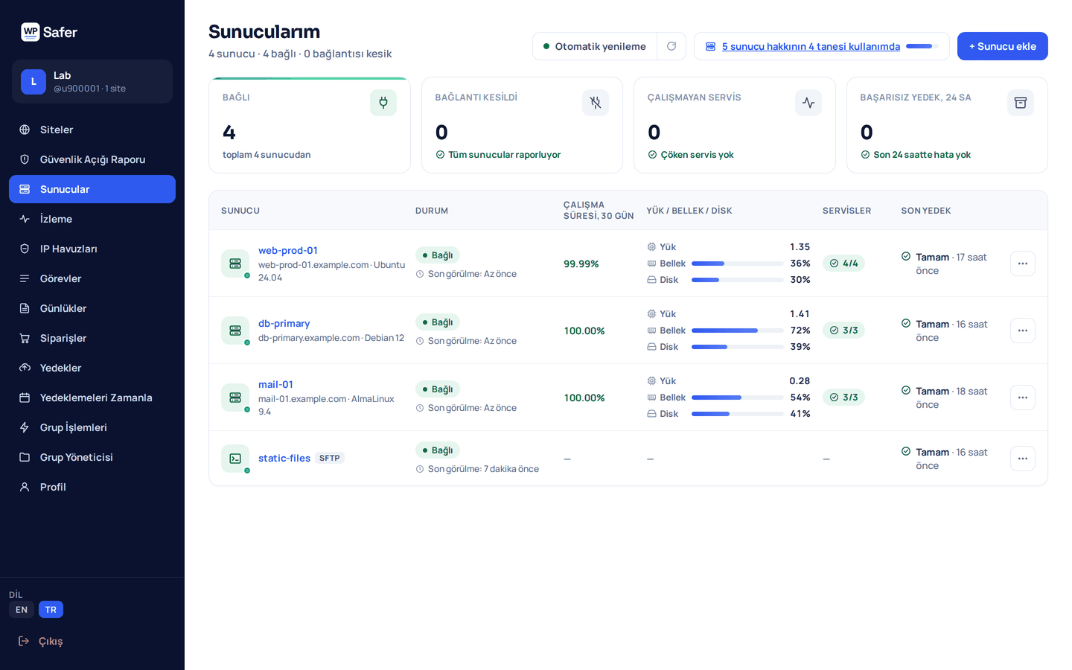The width and height of the screenshot is (1072, 670).
Task: Click the server icon for mail-01
Action: coord(235,398)
